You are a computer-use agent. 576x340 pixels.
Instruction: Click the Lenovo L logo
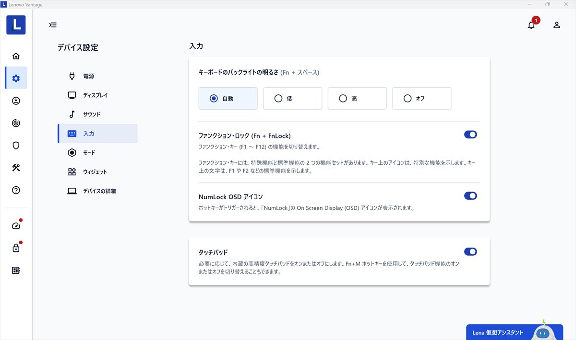[x=16, y=25]
